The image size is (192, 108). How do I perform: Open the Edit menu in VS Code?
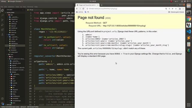click(x=5, y=7)
